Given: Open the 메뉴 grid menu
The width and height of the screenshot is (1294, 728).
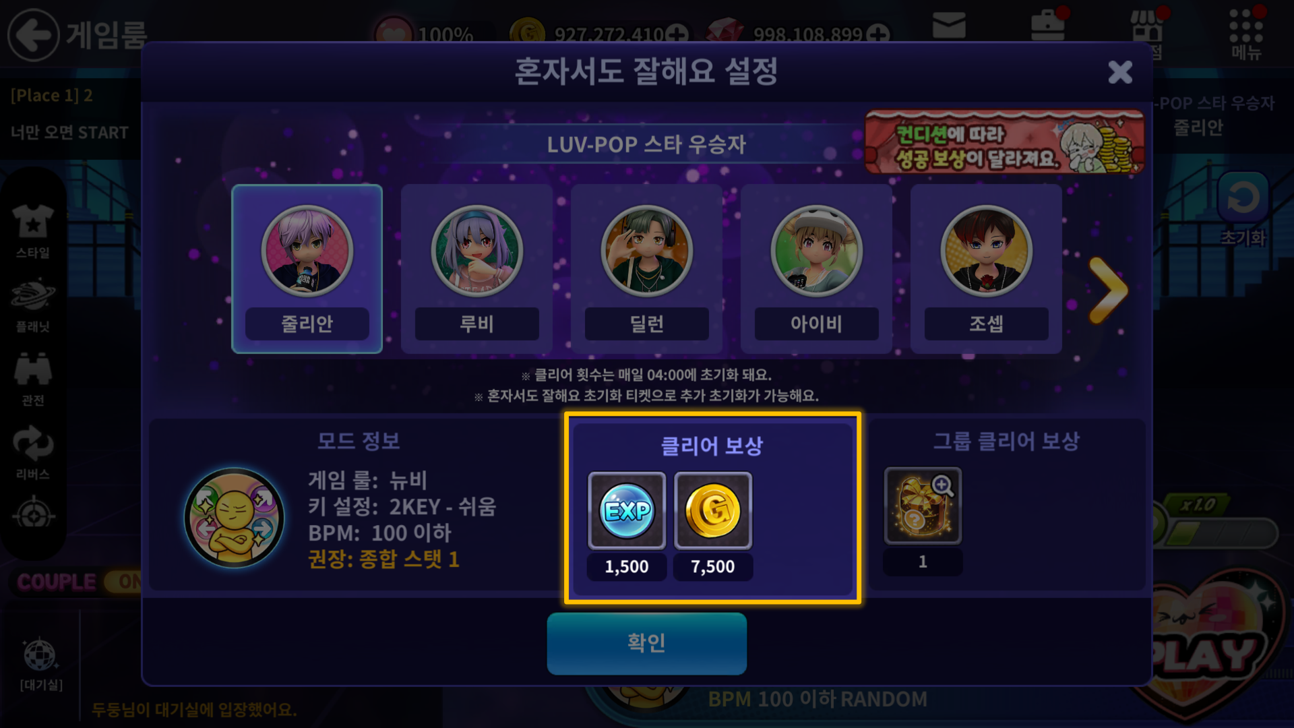Looking at the screenshot, I should click(x=1245, y=34).
